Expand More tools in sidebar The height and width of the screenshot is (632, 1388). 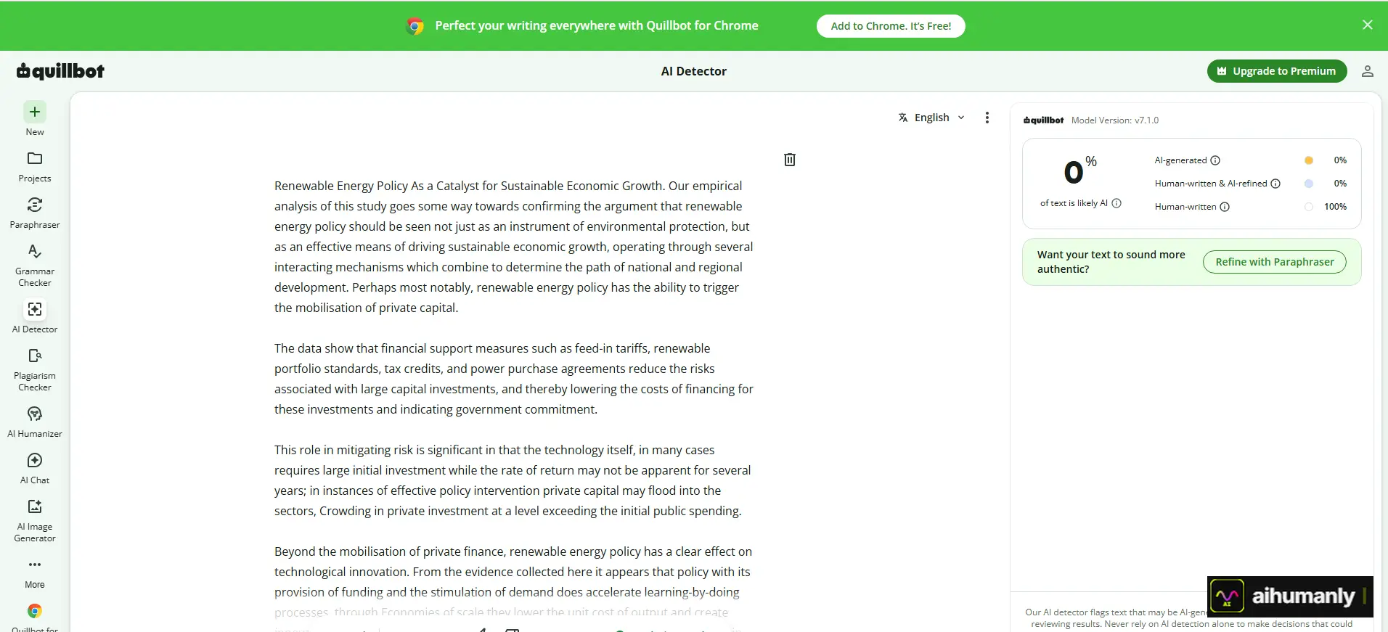point(35,573)
